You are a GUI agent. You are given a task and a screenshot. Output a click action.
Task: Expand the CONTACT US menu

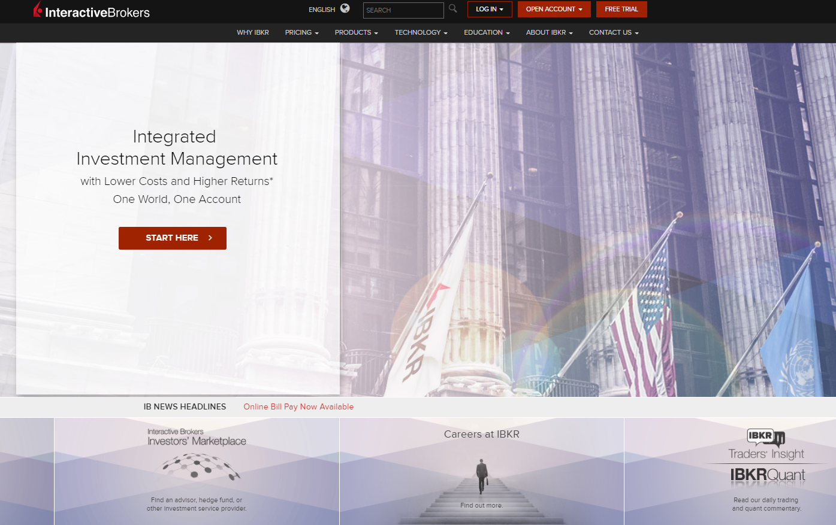pos(614,33)
